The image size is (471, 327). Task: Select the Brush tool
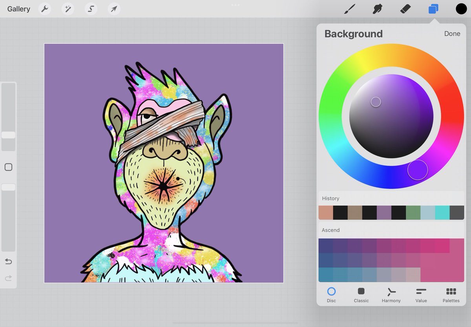349,9
